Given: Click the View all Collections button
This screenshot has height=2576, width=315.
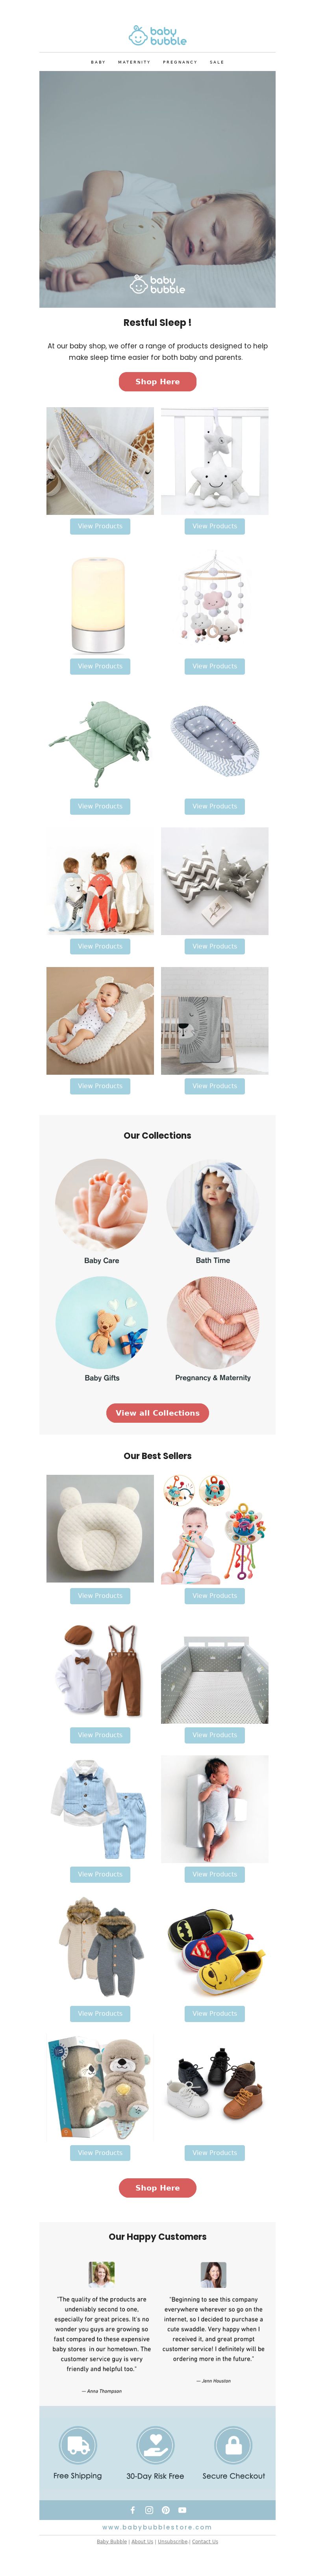Looking at the screenshot, I should coord(157,1412).
